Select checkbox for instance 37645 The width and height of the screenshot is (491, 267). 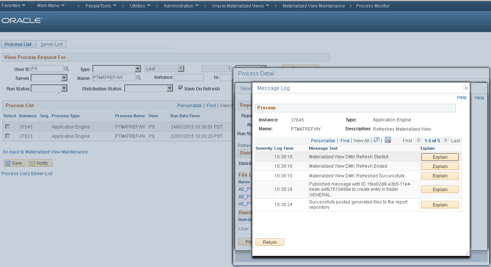[7, 127]
